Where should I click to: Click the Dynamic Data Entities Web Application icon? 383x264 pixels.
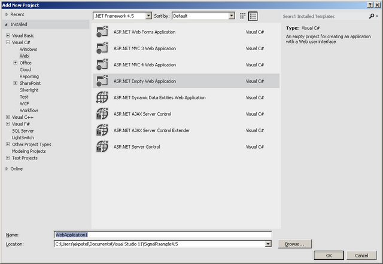point(102,97)
